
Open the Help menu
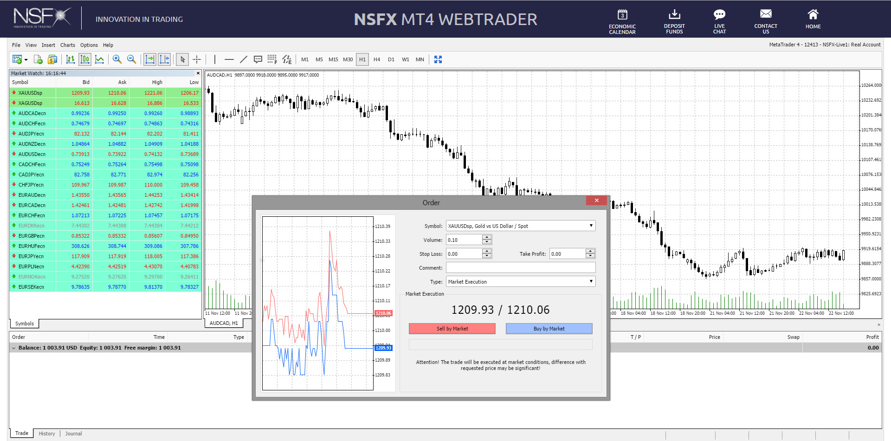(108, 45)
